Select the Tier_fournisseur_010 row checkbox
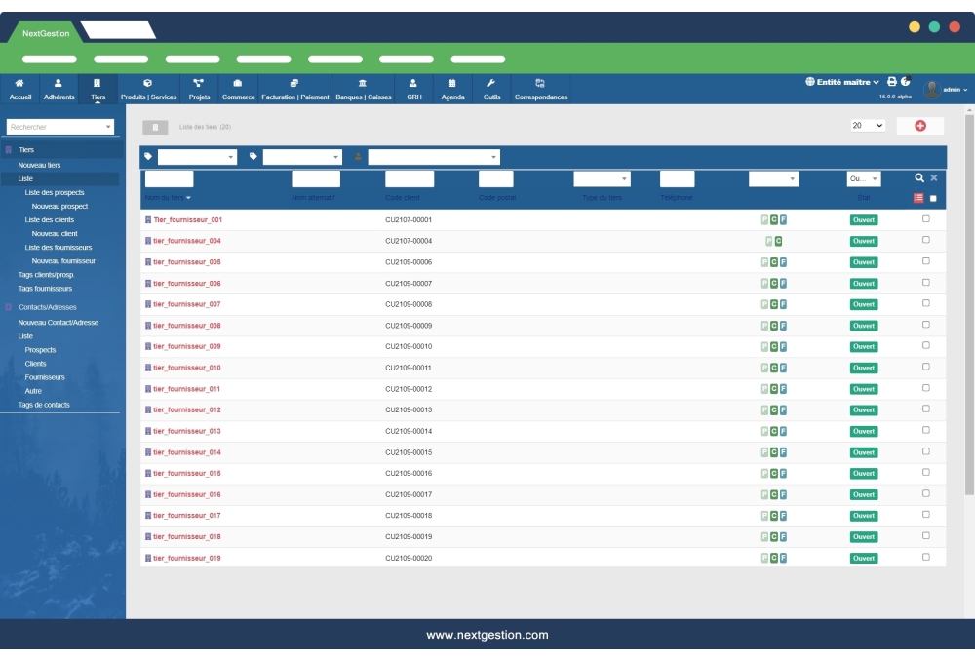 925,368
